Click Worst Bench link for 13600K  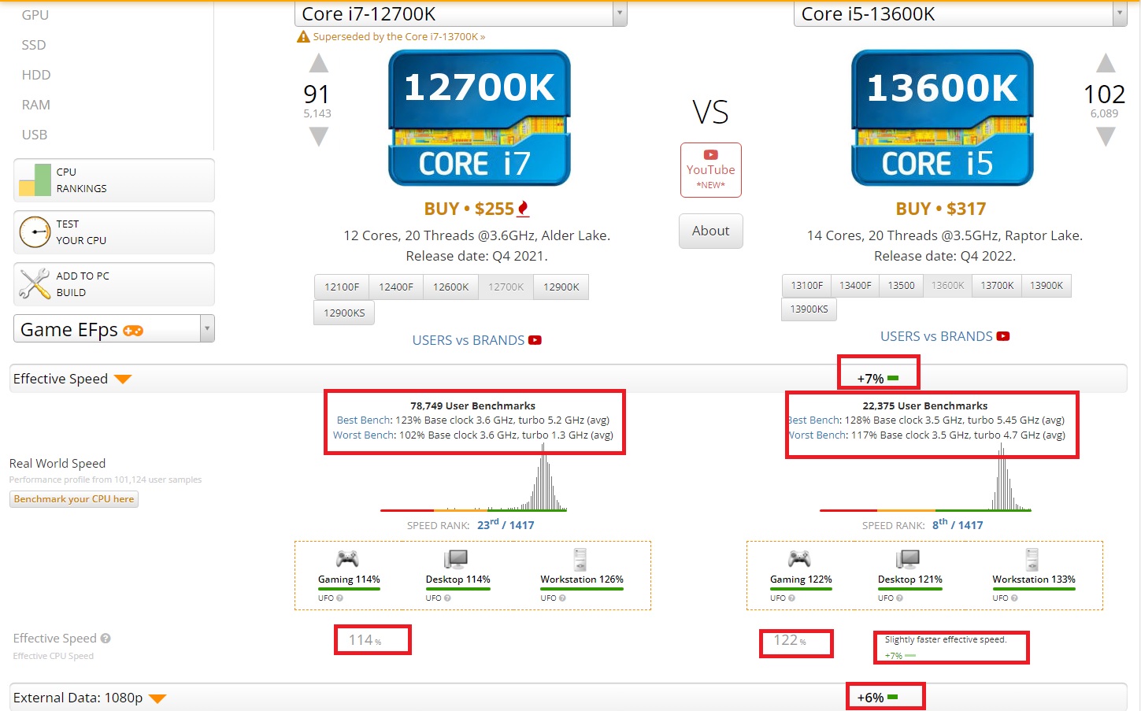[x=817, y=435]
